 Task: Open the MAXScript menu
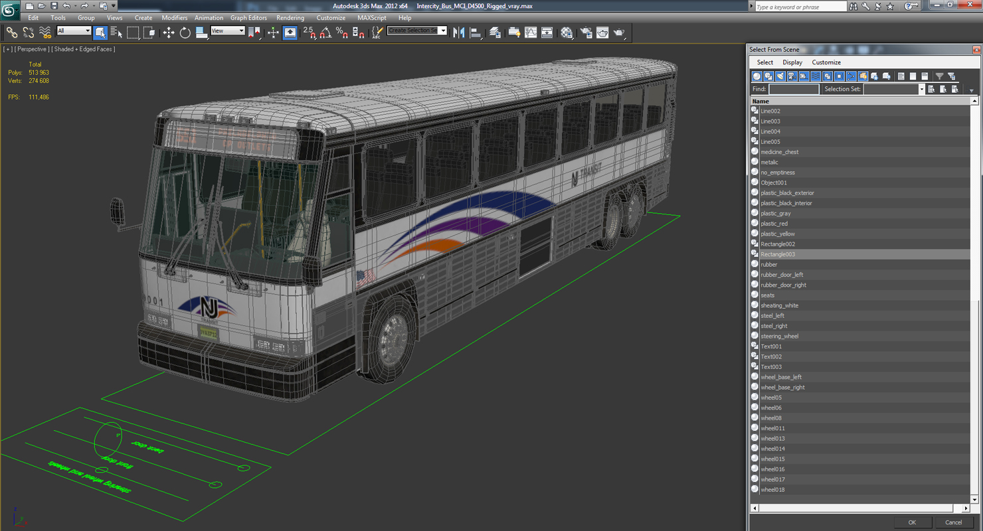(371, 18)
